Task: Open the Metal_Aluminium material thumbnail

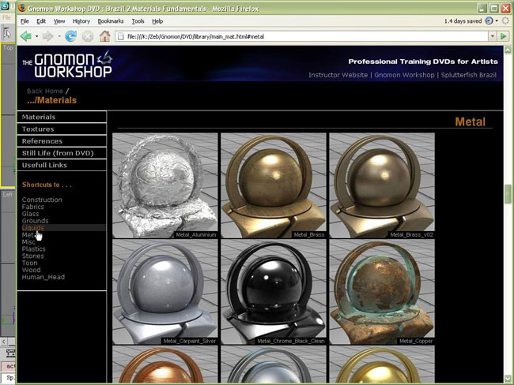Action: 165,185
